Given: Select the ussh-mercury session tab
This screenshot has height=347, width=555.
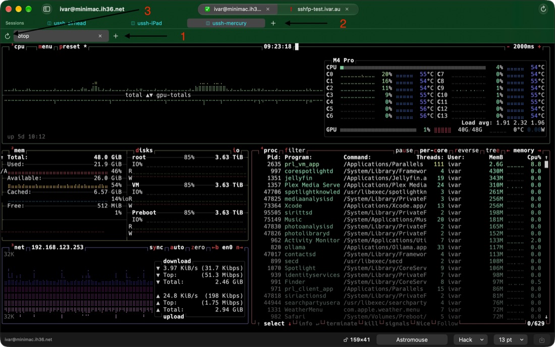Looking at the screenshot, I should tap(226, 23).
